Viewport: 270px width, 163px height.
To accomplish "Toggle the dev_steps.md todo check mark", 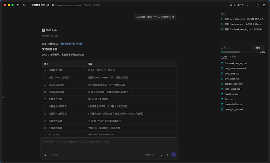I will pos(222,19).
